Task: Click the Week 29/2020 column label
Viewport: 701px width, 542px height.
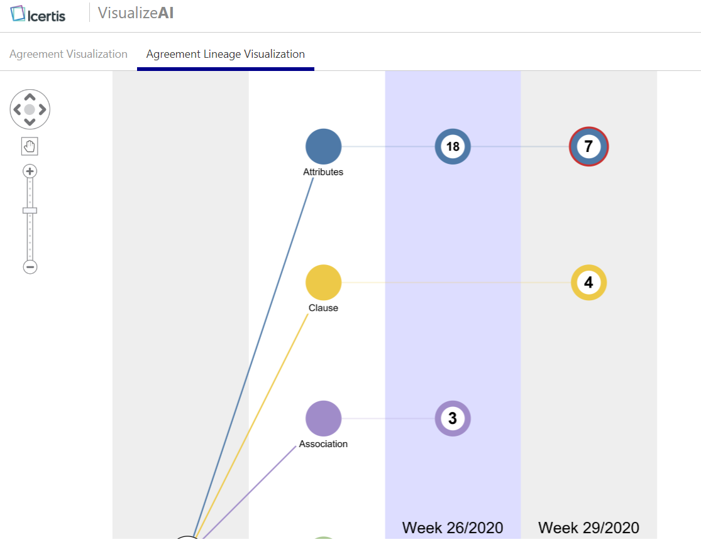Action: (588, 528)
